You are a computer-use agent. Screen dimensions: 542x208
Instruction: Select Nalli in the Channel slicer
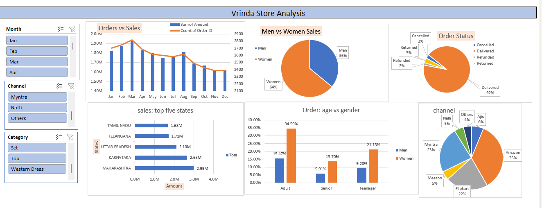point(37,108)
